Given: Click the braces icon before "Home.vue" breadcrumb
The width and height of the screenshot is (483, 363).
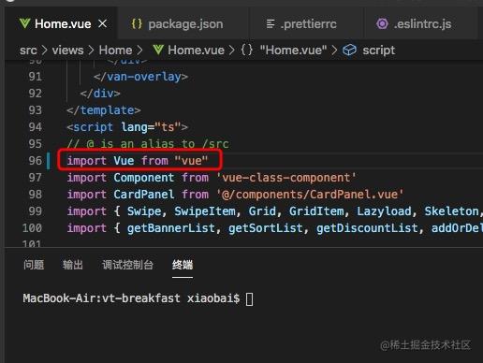Looking at the screenshot, I should pyautogui.click(x=246, y=50).
